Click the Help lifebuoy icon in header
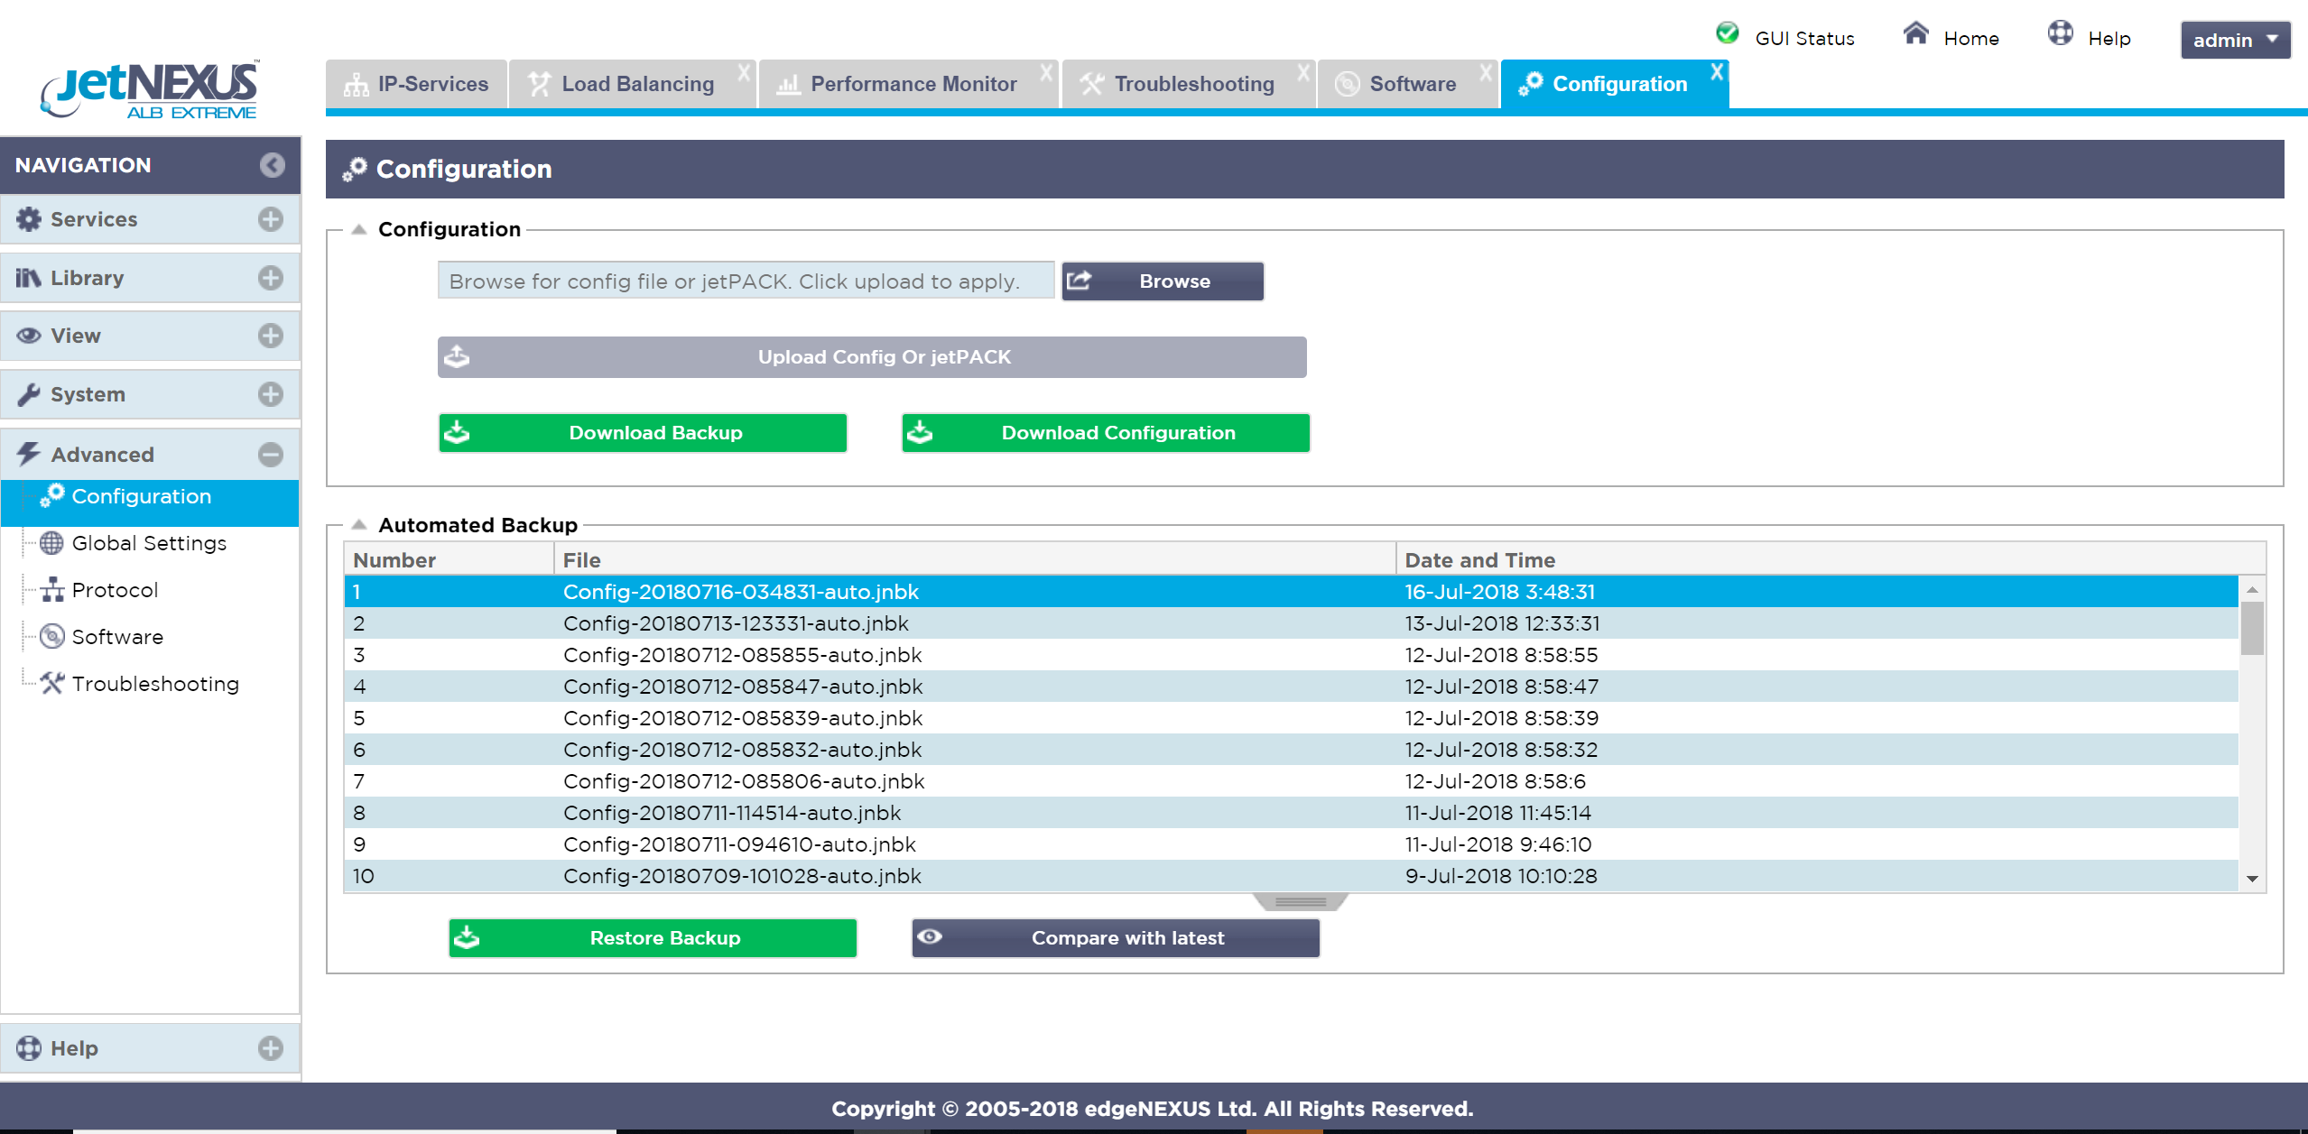This screenshot has height=1134, width=2308. pyautogui.click(x=2061, y=34)
